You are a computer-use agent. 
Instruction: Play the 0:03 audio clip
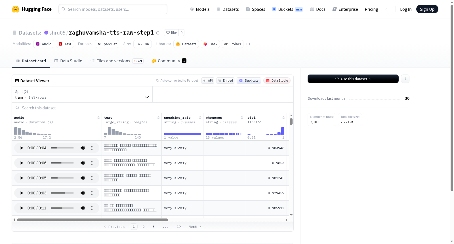[22, 193]
